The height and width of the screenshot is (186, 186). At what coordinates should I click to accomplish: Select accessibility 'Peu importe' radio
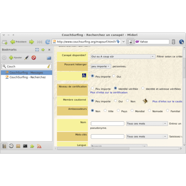[x=93, y=76]
